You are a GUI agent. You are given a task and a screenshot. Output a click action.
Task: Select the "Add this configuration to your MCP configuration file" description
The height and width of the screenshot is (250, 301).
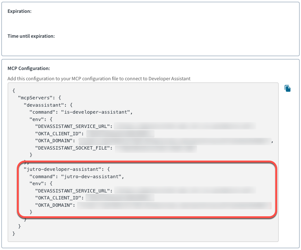[99, 78]
